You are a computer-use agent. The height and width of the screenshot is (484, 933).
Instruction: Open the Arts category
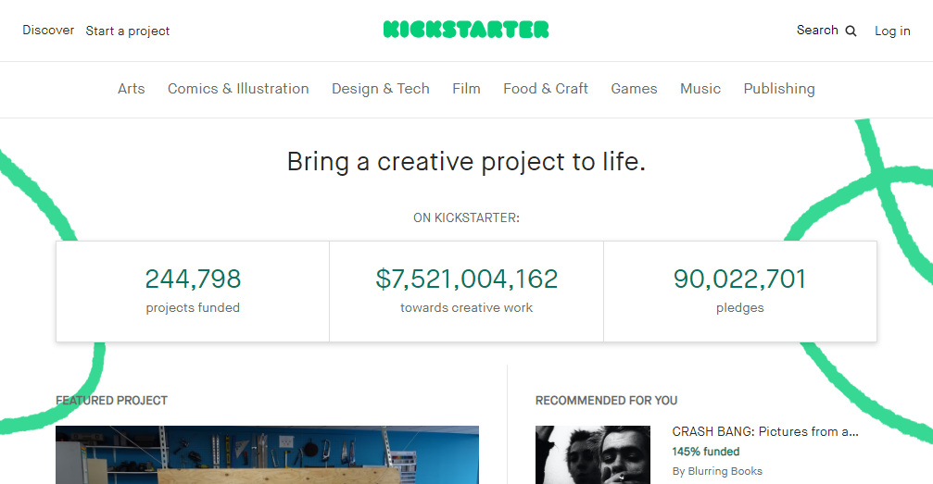[131, 89]
